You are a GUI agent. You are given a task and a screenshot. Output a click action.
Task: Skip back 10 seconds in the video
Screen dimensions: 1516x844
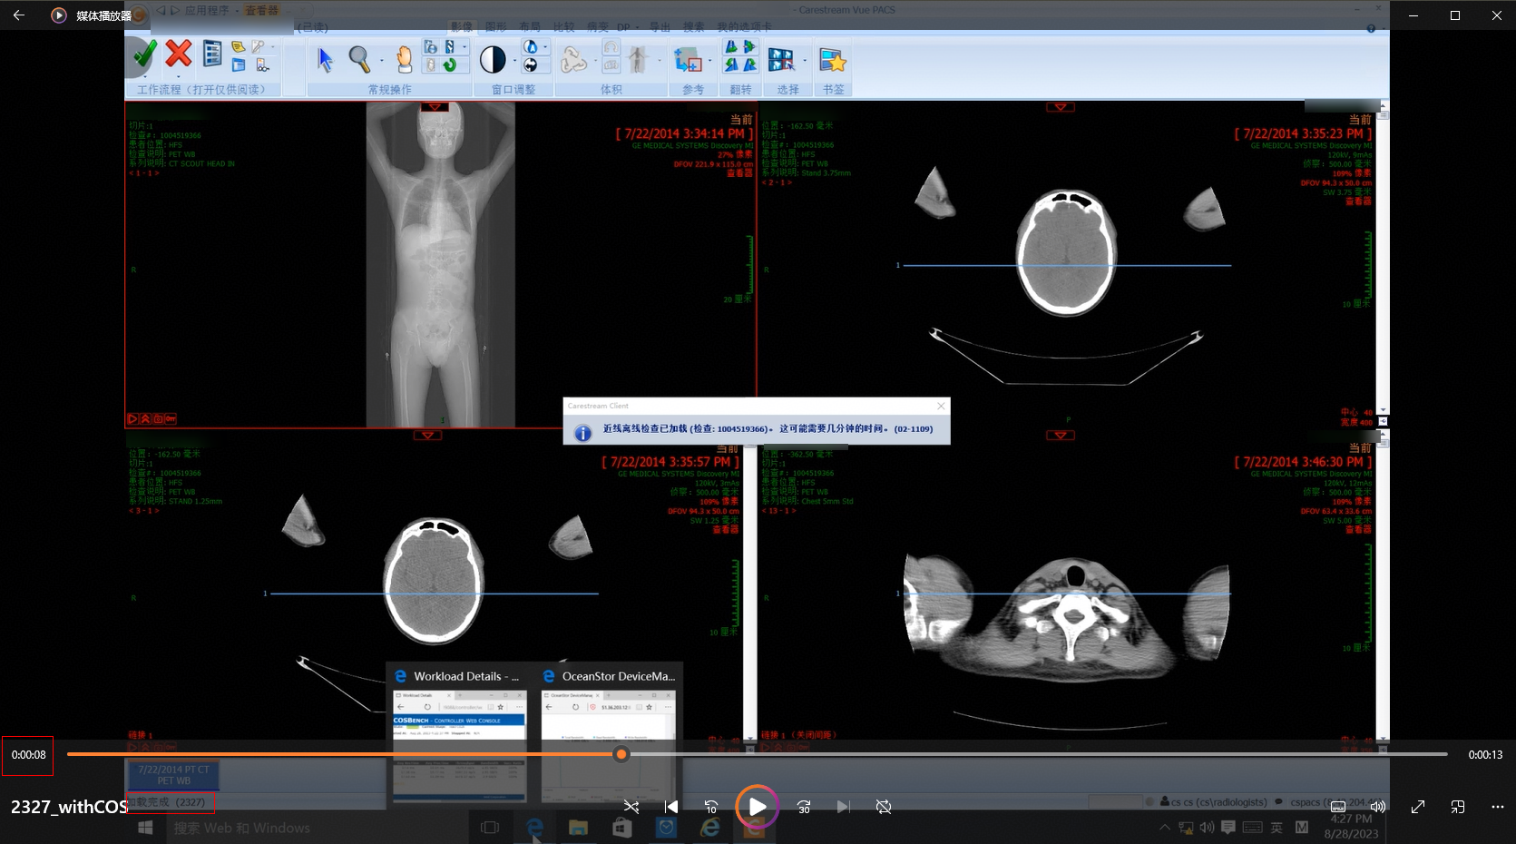(711, 807)
